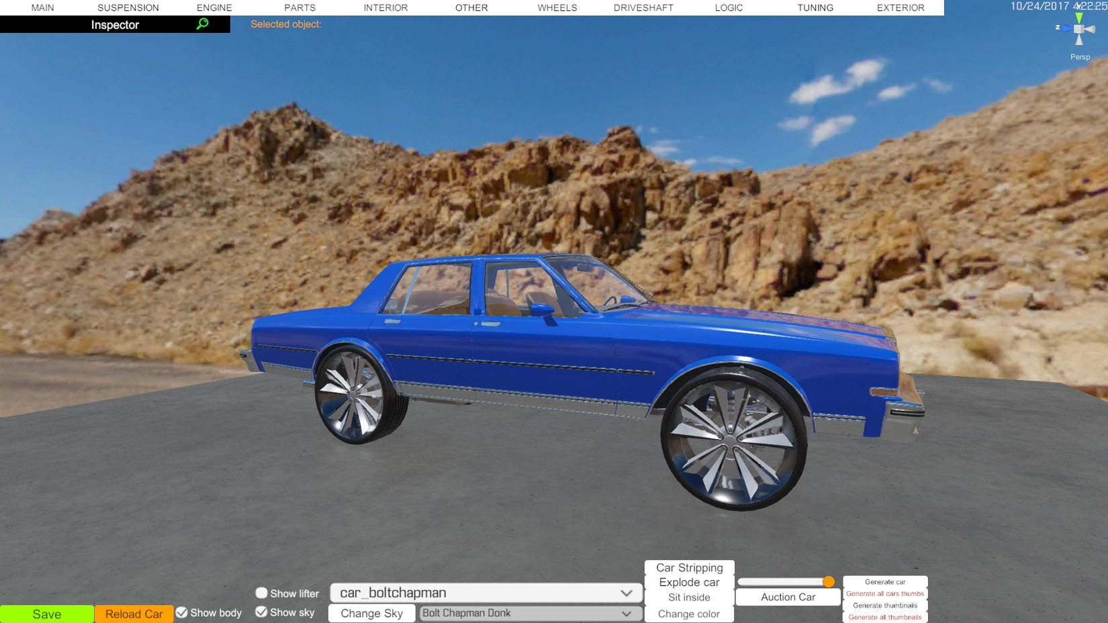The height and width of the screenshot is (623, 1108).
Task: Open the WHEELS menu
Action: [x=557, y=7]
